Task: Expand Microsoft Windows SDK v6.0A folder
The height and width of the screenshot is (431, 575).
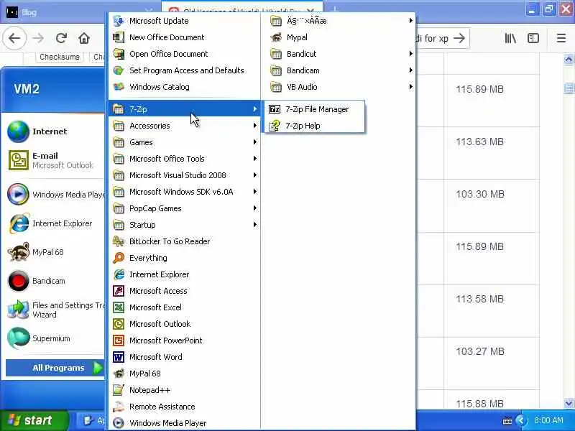Action: (185, 192)
